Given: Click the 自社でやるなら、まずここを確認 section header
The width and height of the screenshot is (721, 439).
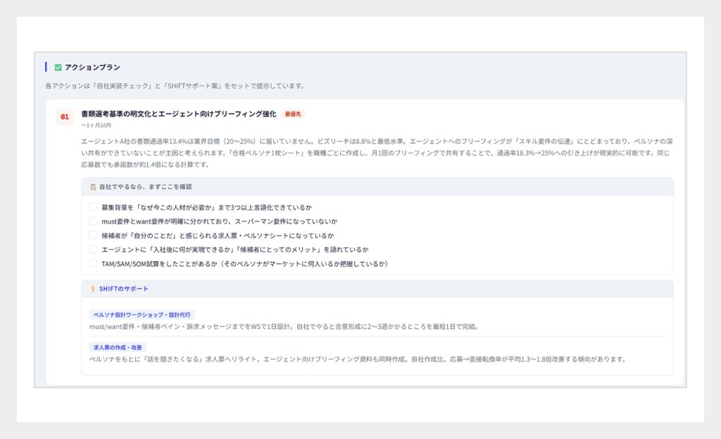Looking at the screenshot, I should [377, 187].
